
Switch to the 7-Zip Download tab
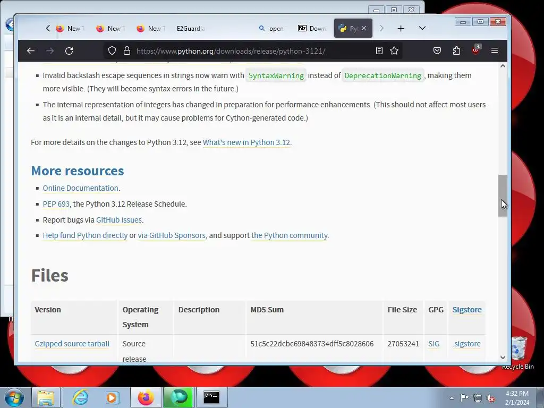coord(312,29)
